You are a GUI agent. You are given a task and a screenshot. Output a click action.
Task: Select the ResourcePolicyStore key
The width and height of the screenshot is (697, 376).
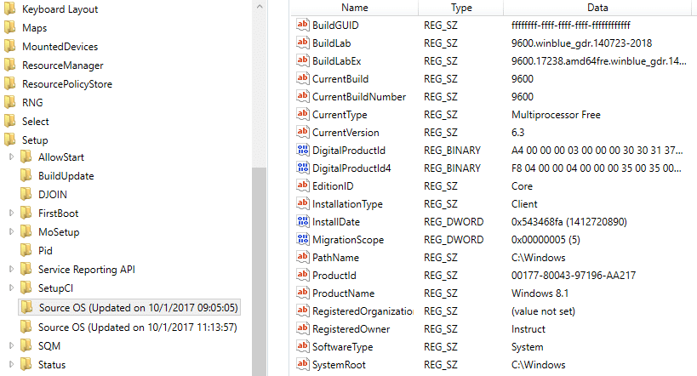pyautogui.click(x=67, y=84)
